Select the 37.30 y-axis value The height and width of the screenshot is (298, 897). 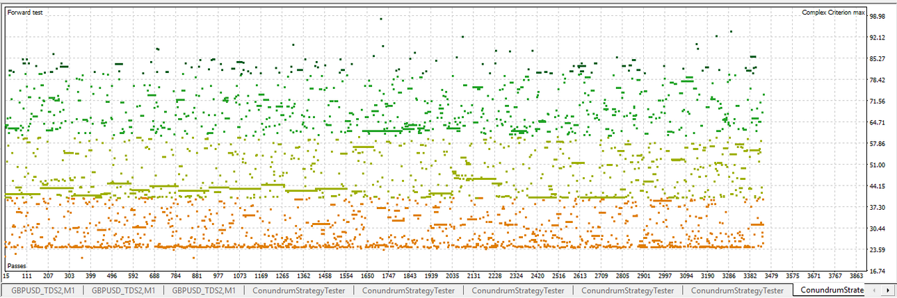tap(879, 208)
